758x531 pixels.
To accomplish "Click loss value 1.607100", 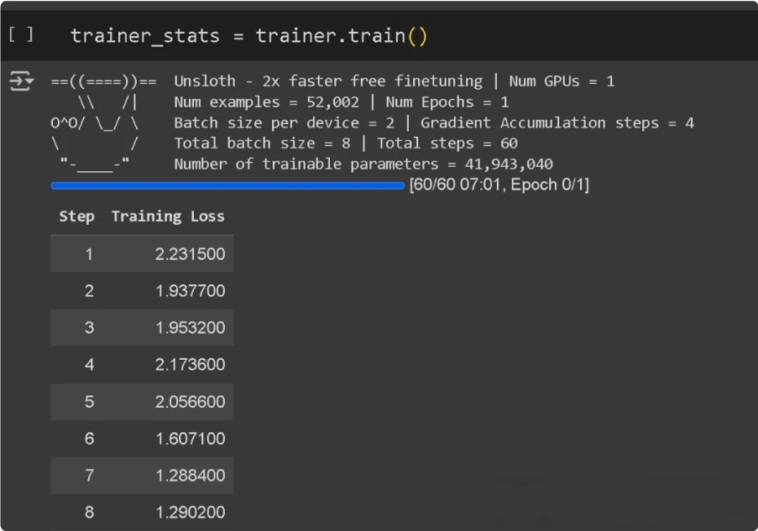I will (190, 438).
